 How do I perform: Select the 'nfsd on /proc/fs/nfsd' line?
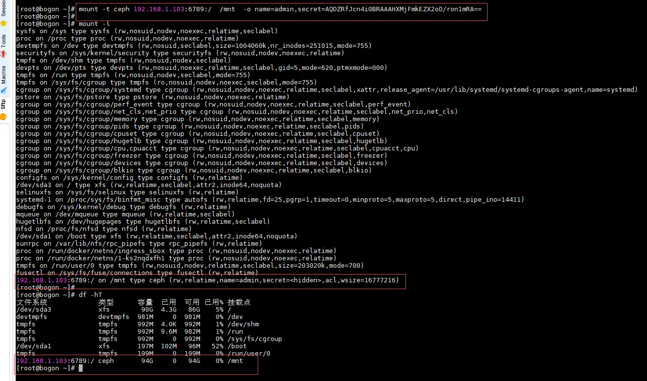pyautogui.click(x=104, y=229)
